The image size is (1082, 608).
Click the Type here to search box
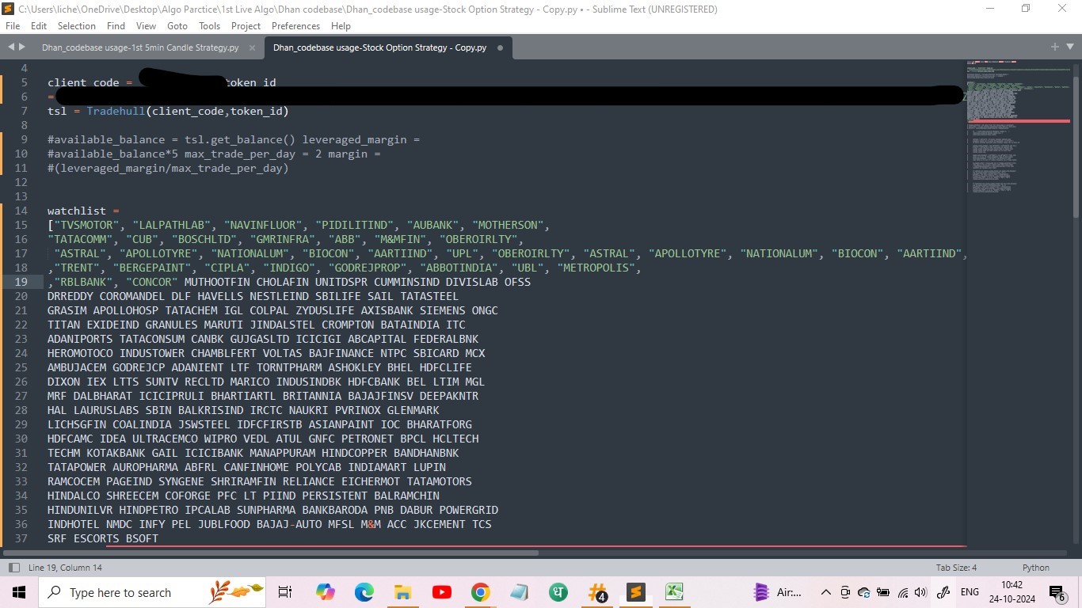click(154, 592)
